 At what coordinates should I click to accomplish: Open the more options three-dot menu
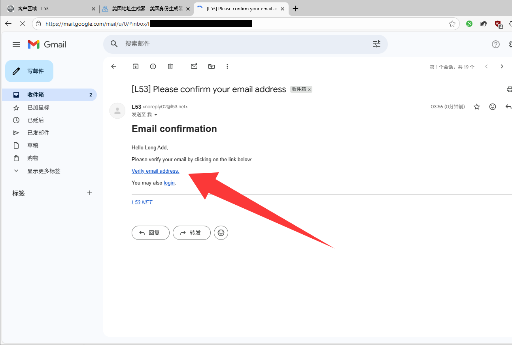click(x=227, y=66)
